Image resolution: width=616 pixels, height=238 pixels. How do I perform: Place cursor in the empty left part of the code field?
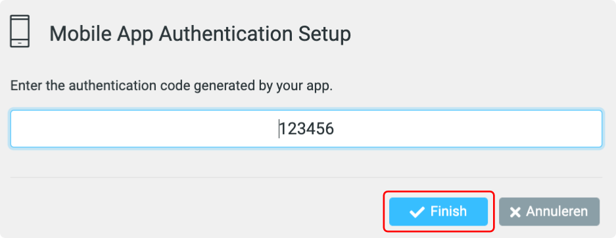point(141,129)
